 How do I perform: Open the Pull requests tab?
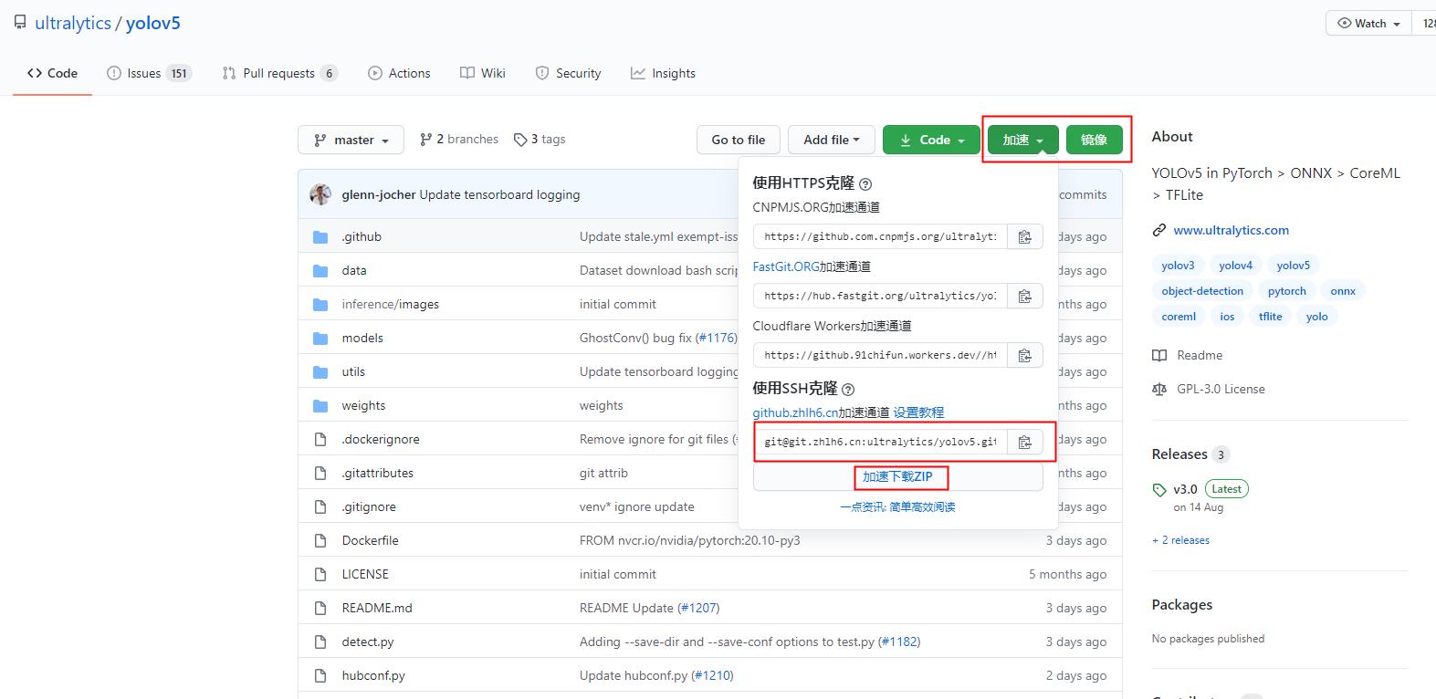click(x=279, y=73)
